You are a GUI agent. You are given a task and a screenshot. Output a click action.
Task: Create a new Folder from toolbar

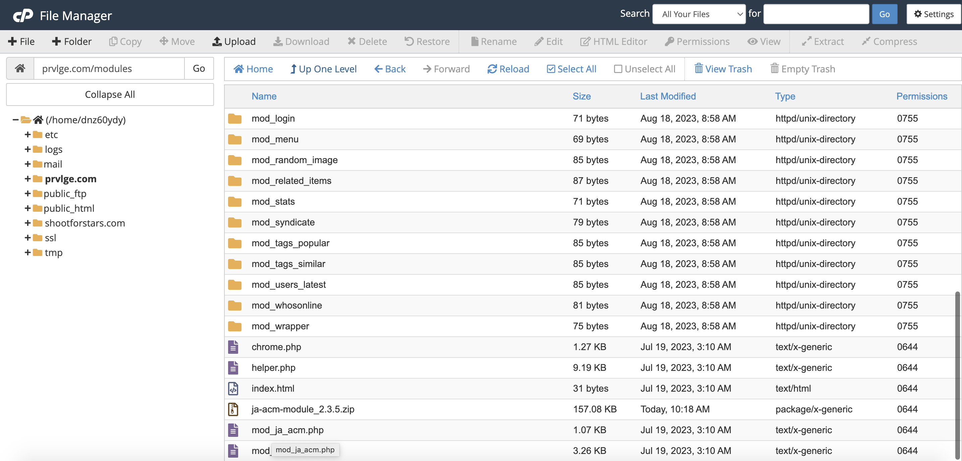click(x=72, y=42)
